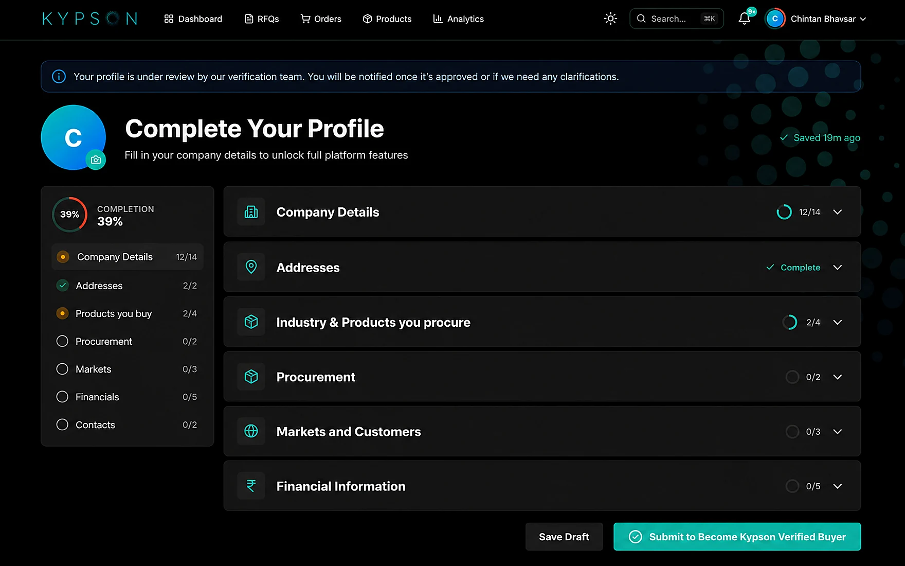This screenshot has height=566, width=905.
Task: Click the large profile avatar C
Action: pyautogui.click(x=74, y=137)
